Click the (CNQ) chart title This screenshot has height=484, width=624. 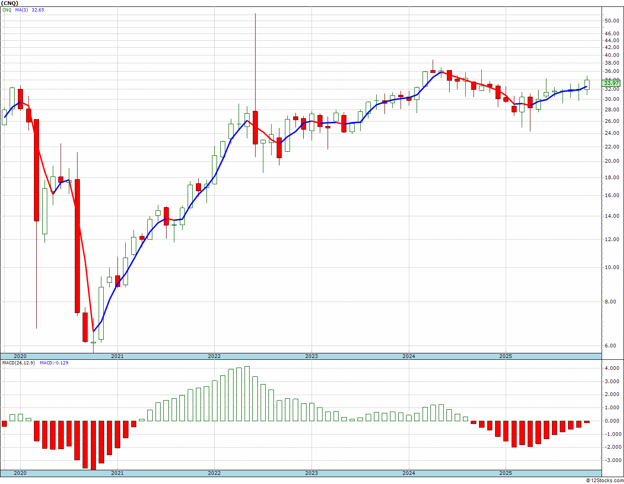click(10, 3)
